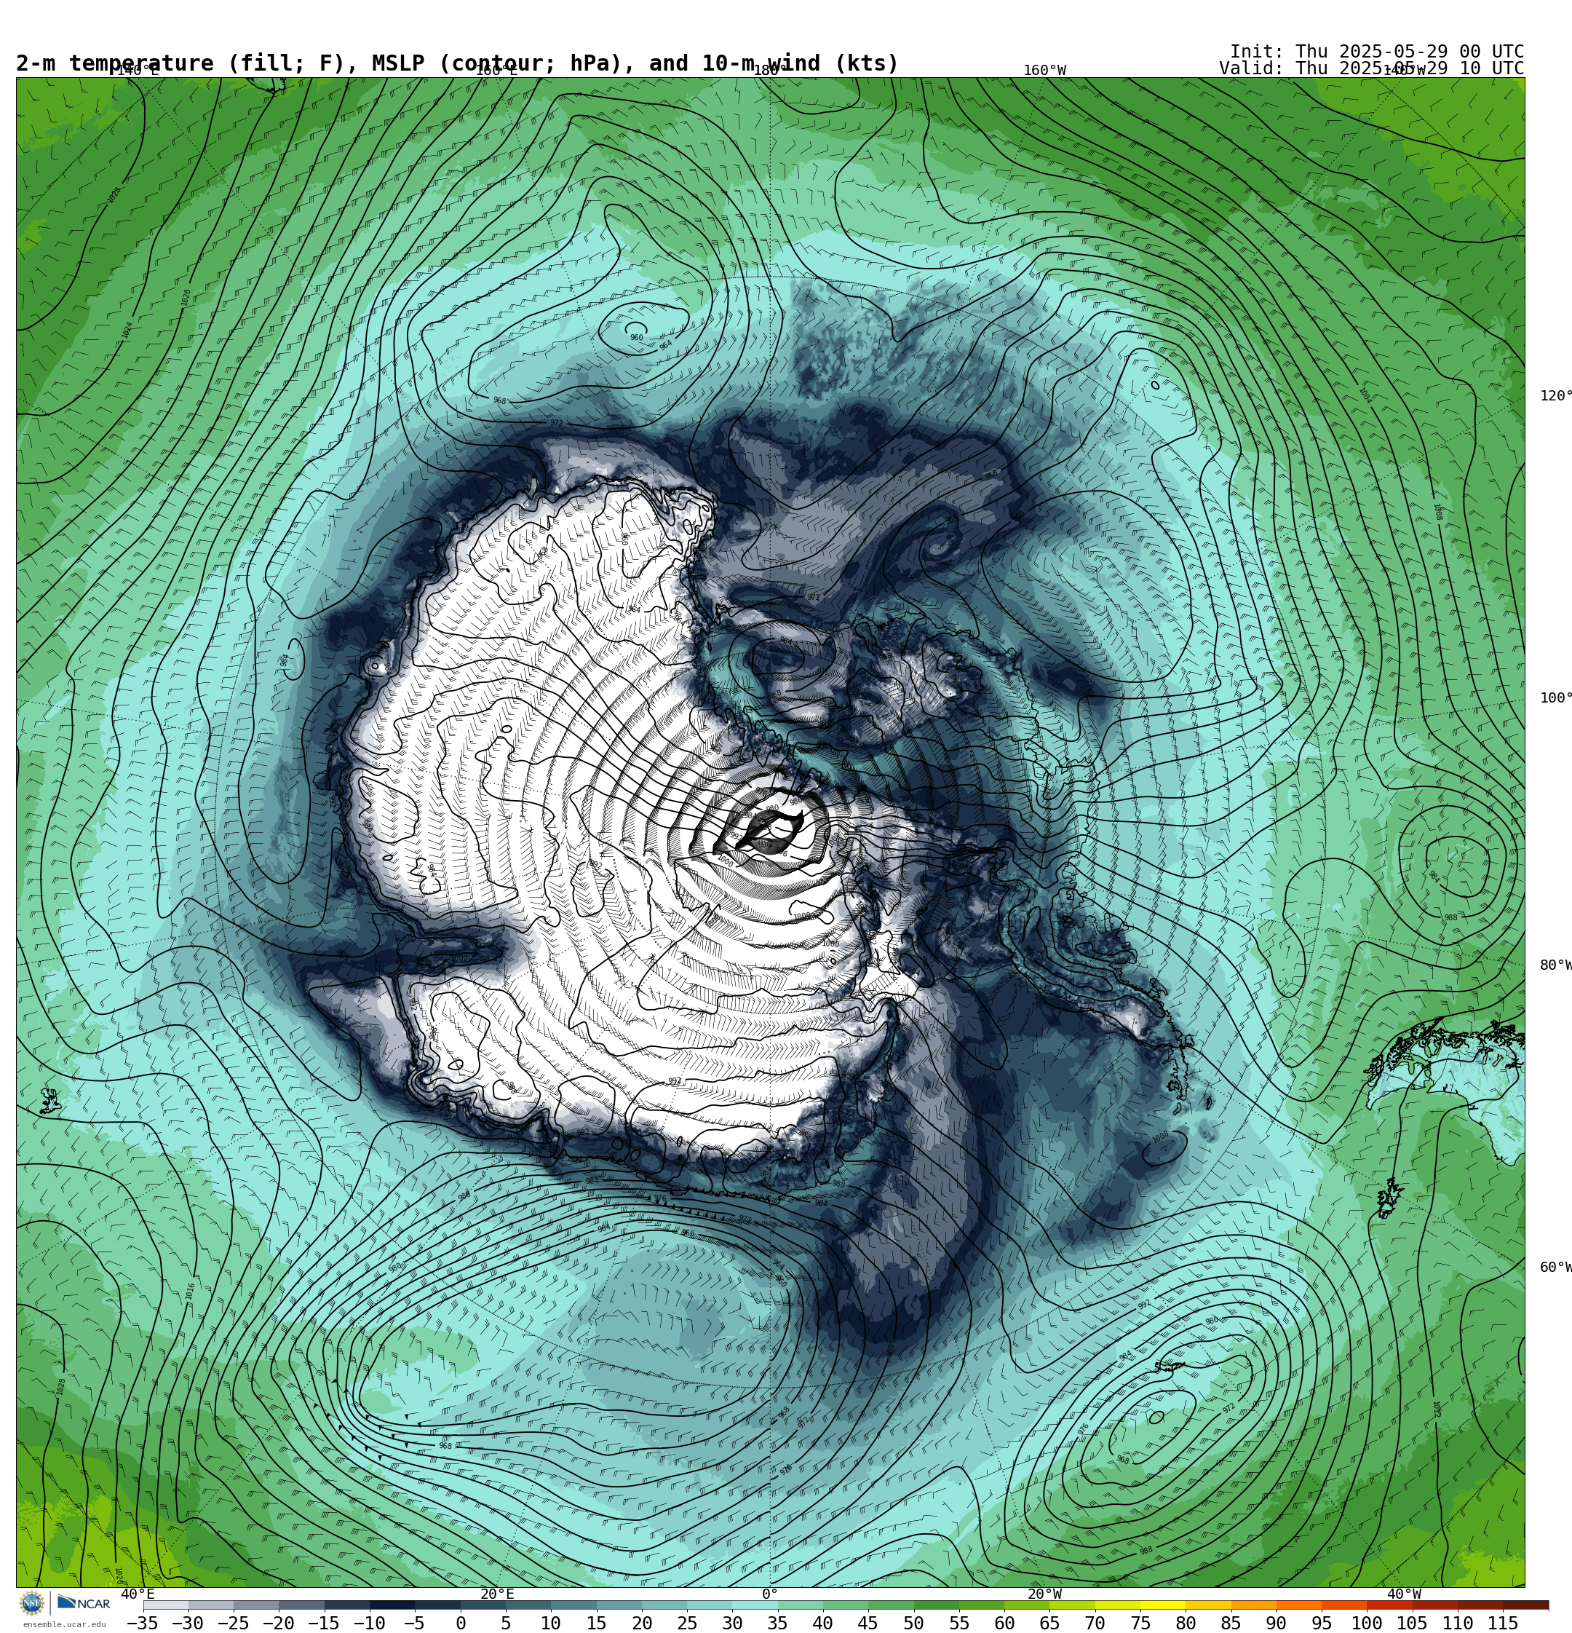Click the 0° longitude label at bottom
Image resolution: width=1572 pixels, height=1633 pixels.
[x=770, y=1594]
